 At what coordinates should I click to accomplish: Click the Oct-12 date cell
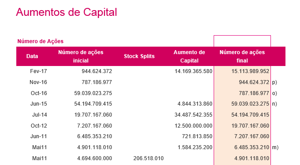coord(39,126)
